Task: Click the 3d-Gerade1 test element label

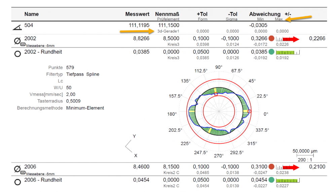Action: click(x=168, y=31)
